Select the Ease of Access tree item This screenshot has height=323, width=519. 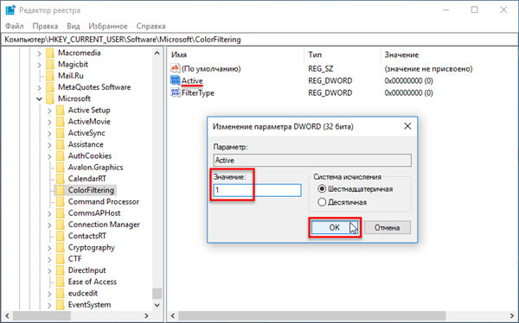[93, 282]
